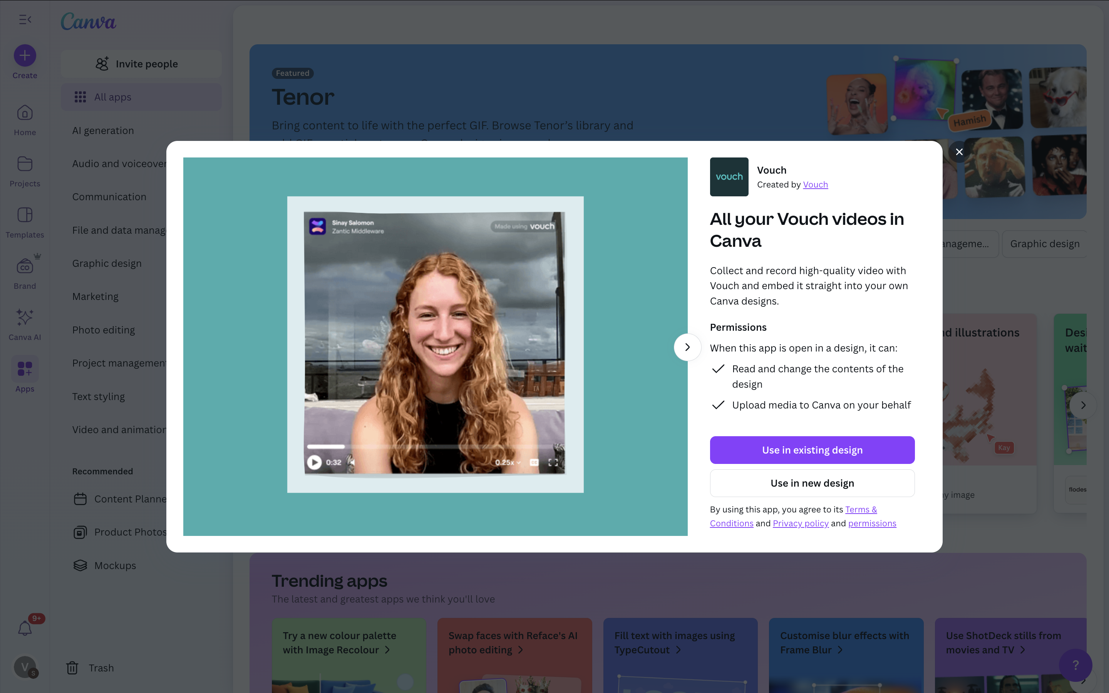
Task: Open Vouch creator link
Action: pyautogui.click(x=815, y=184)
